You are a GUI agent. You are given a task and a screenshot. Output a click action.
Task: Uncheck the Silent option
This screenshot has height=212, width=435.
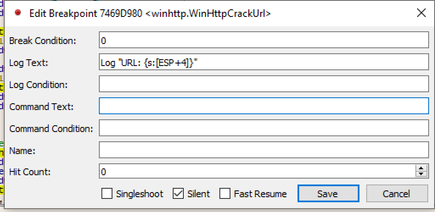178,194
